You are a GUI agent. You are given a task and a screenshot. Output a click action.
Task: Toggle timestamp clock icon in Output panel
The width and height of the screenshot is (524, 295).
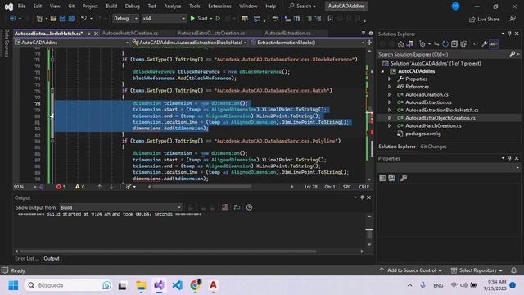pos(249,207)
